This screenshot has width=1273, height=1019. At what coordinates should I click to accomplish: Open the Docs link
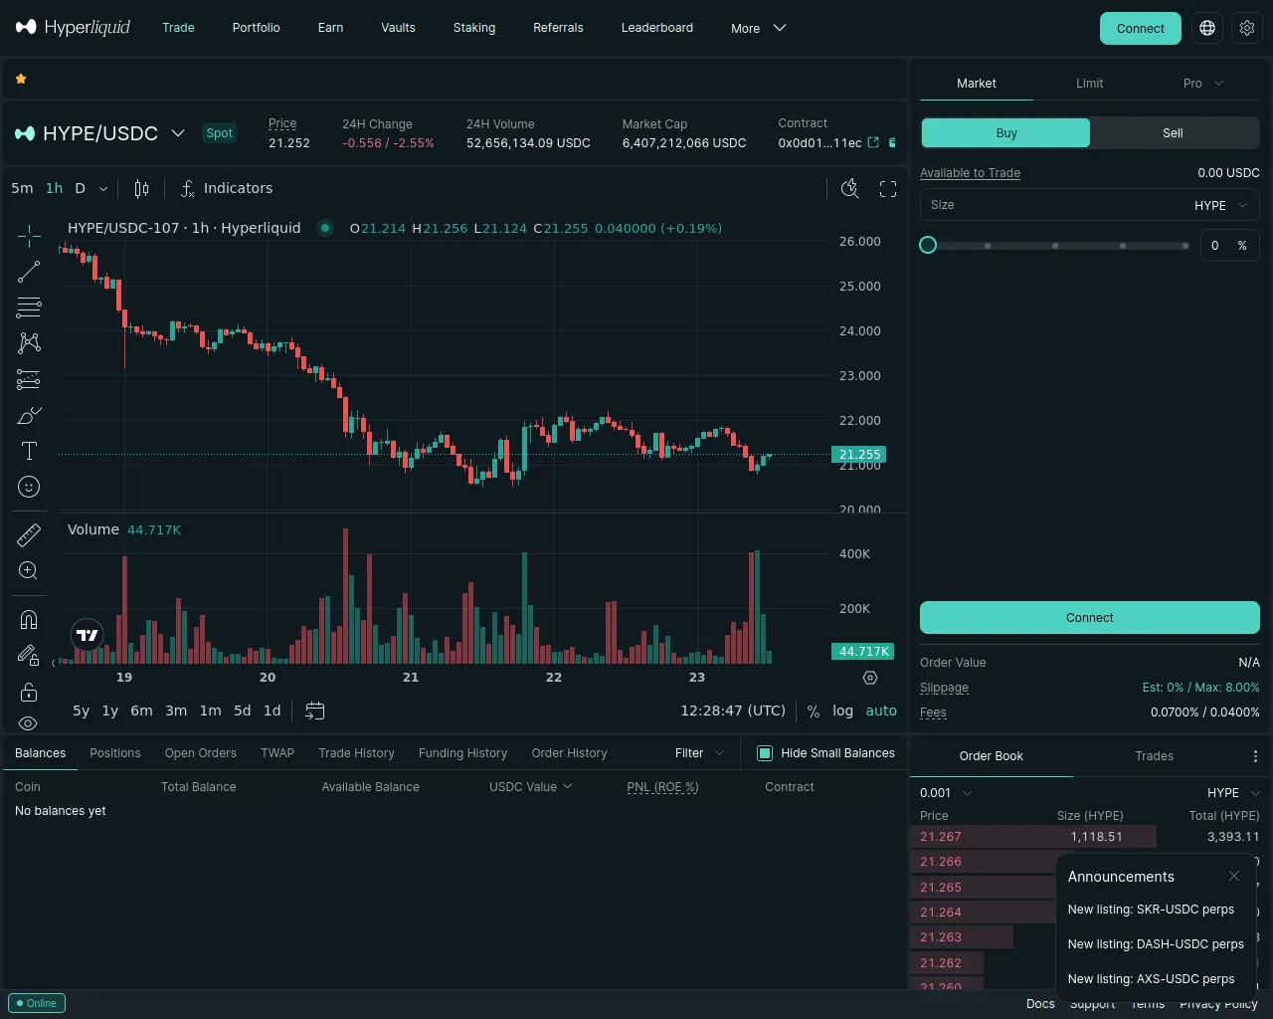1040,1004
